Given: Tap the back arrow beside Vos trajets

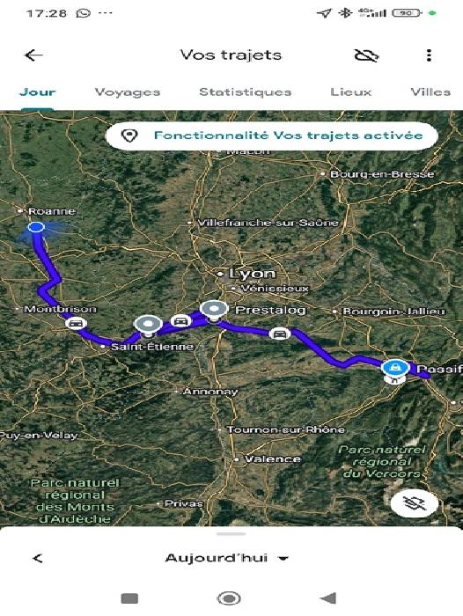Looking at the screenshot, I should (x=33, y=55).
